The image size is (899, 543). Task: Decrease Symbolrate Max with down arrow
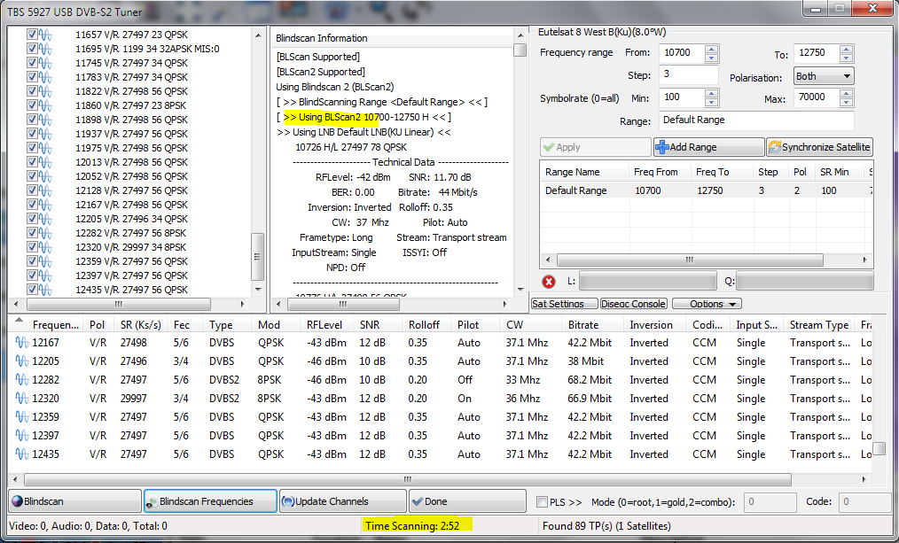[847, 103]
